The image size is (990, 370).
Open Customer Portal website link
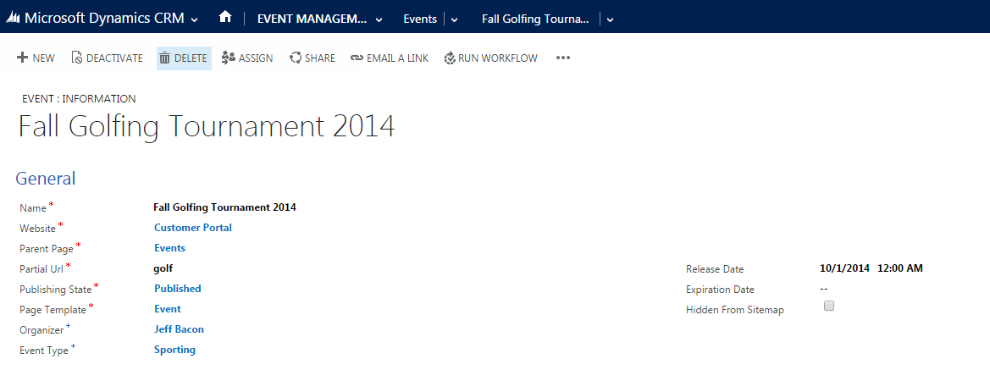pyautogui.click(x=193, y=227)
